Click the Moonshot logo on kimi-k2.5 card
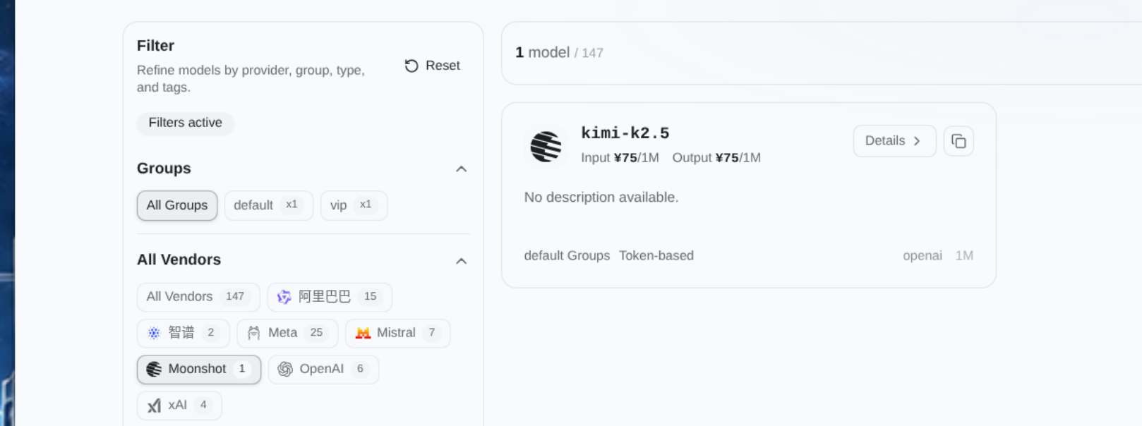This screenshot has height=426, width=1142. 546,147
